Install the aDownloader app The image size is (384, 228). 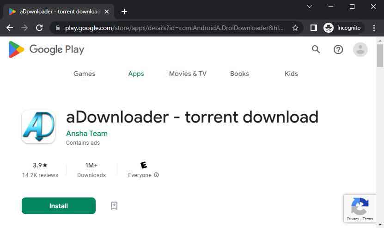(59, 206)
